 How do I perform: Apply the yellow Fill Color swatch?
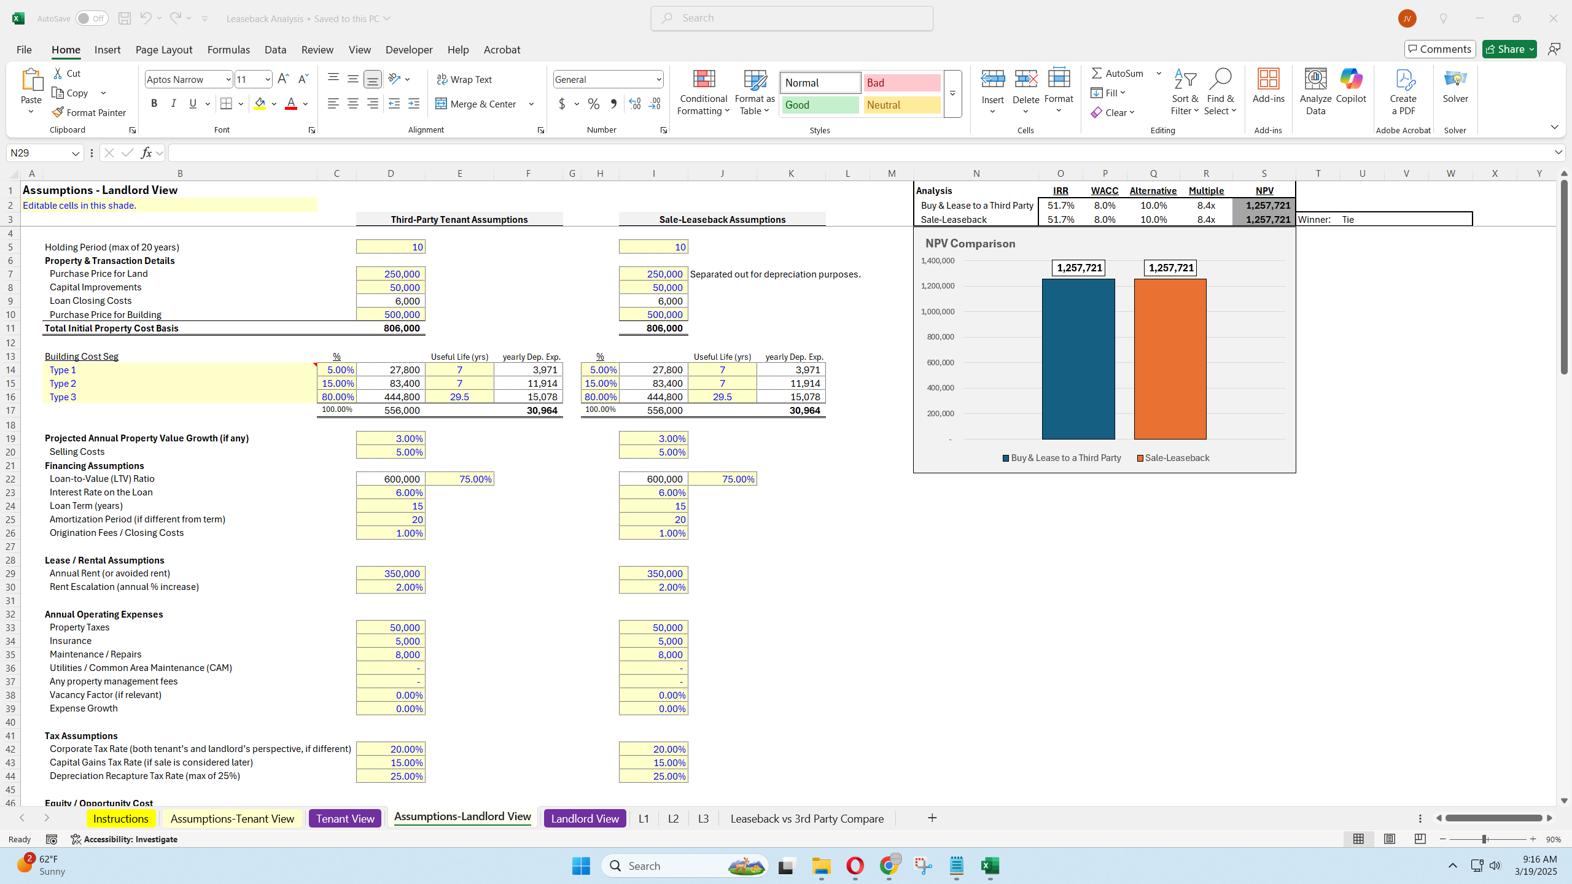click(x=260, y=104)
